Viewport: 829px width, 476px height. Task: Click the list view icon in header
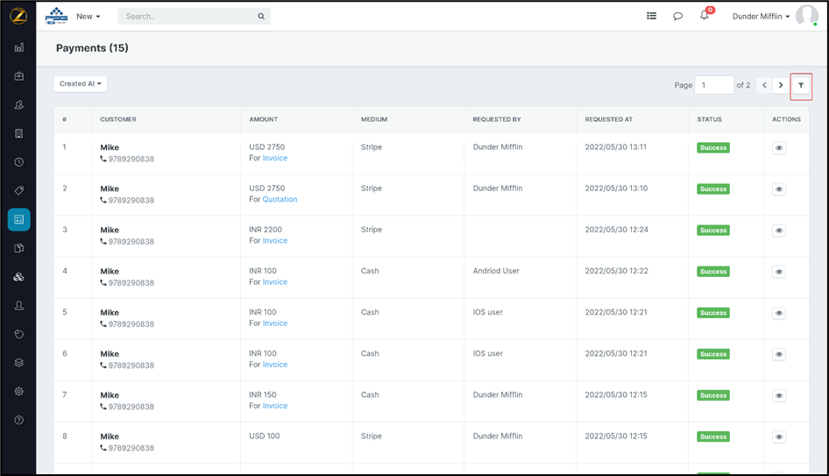(x=651, y=16)
